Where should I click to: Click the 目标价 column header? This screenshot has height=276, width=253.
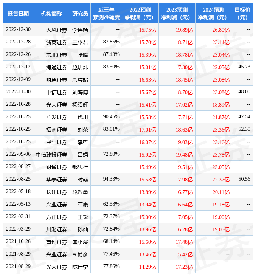[x=242, y=13]
